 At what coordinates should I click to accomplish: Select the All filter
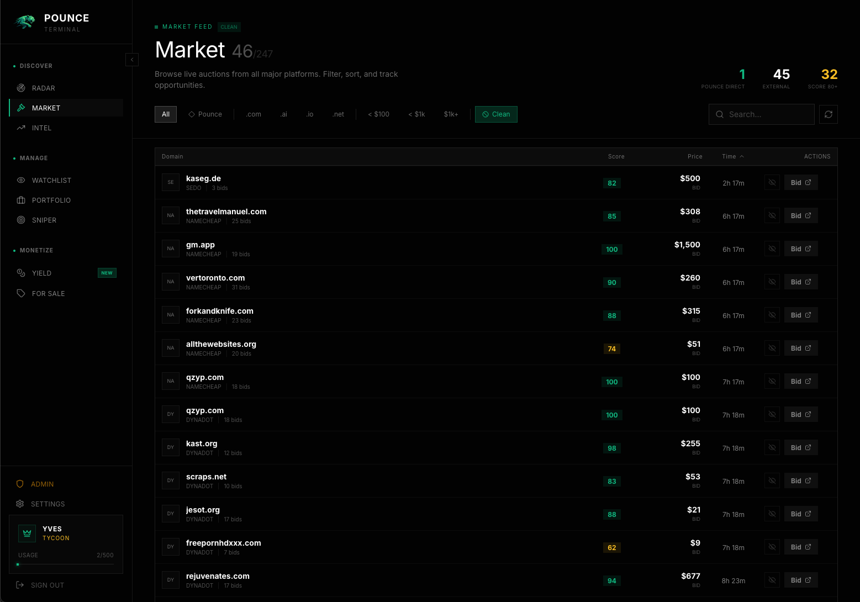(166, 114)
